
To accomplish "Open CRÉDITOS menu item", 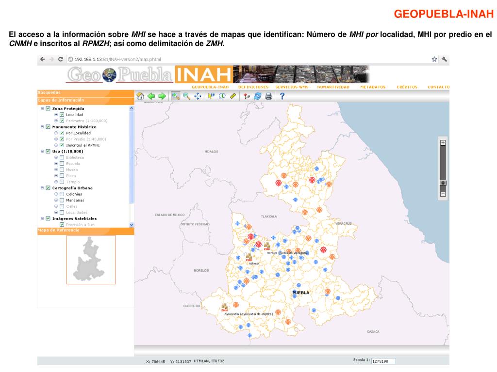I will click(407, 87).
